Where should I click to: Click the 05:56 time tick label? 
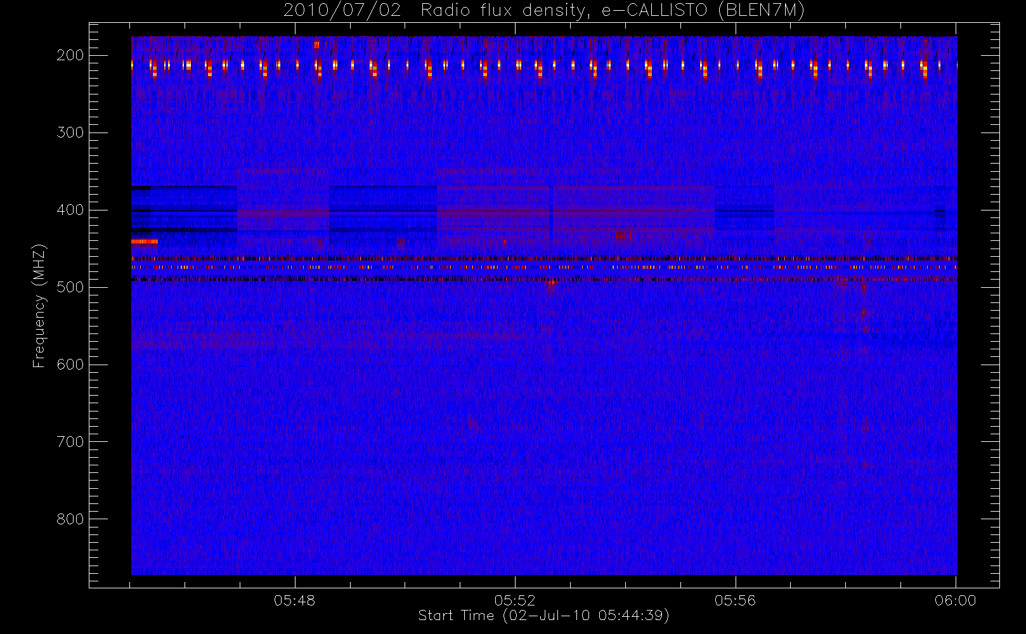point(735,600)
